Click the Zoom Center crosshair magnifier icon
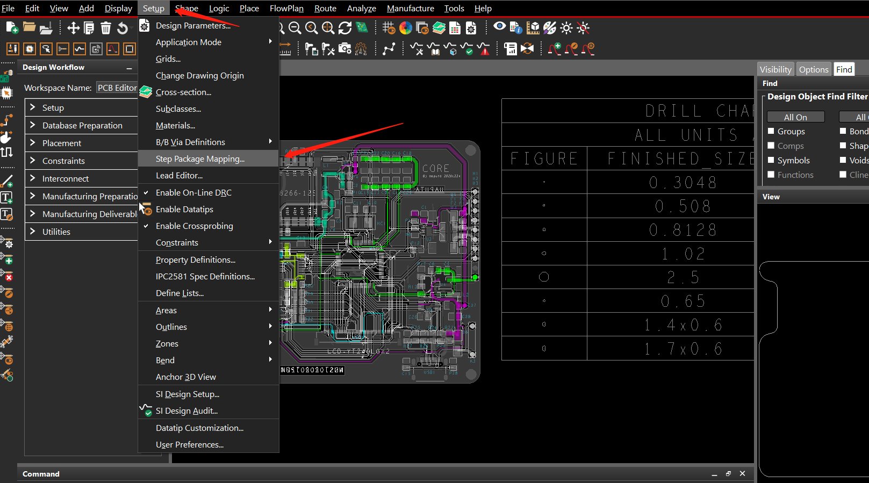 (328, 28)
